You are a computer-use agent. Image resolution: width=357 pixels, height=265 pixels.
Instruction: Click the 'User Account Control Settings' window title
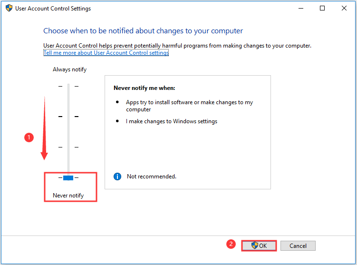tap(53, 9)
